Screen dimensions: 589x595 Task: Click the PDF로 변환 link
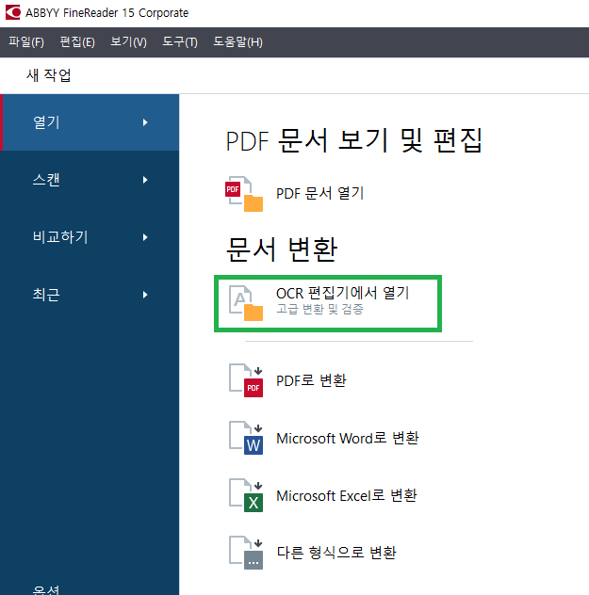click(x=311, y=380)
